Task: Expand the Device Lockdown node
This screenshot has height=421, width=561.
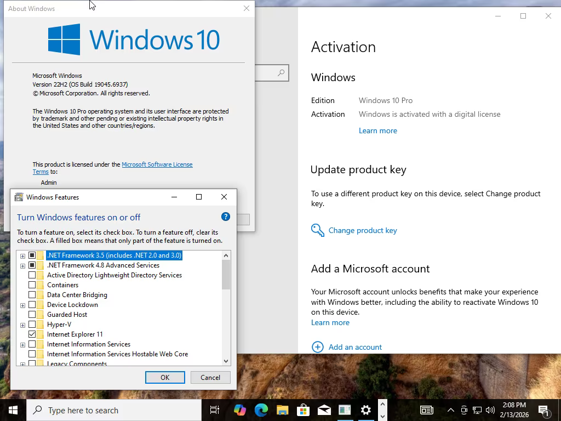Action: tap(22, 305)
